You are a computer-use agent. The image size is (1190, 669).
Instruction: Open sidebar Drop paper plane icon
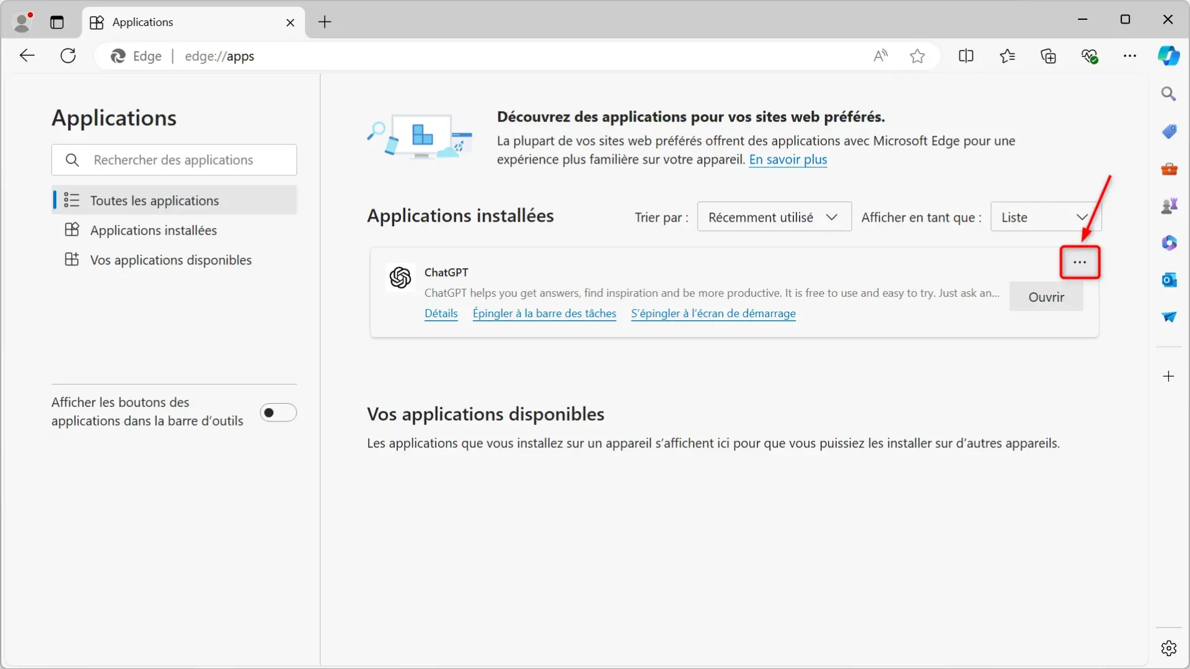[x=1169, y=317]
